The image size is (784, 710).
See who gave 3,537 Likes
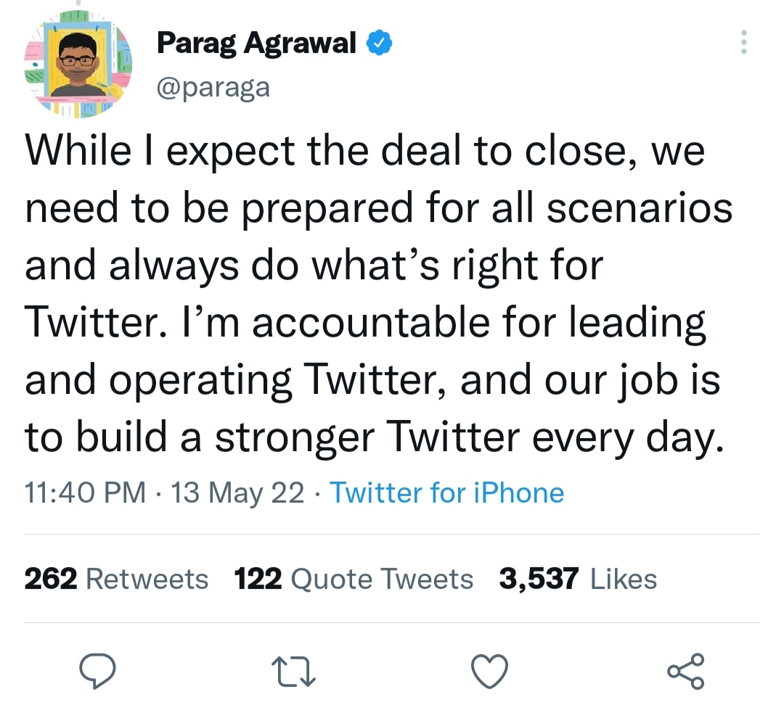(x=578, y=579)
